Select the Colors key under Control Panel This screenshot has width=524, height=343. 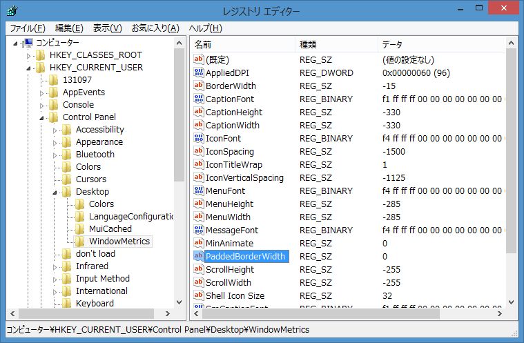(88, 167)
